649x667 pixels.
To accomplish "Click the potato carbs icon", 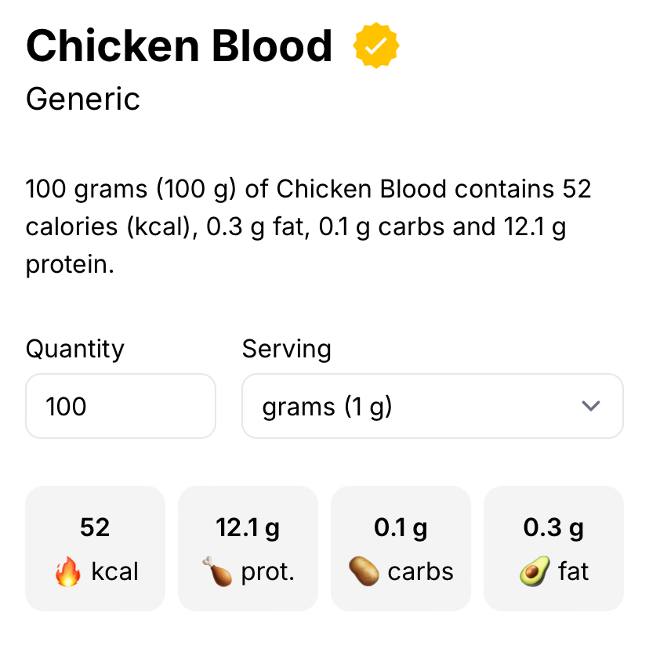I will pos(364,571).
